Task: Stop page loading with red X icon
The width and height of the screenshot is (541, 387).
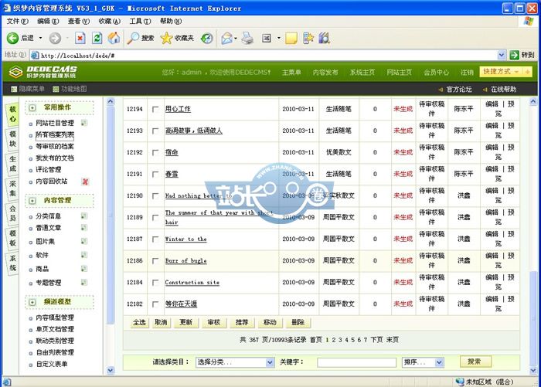Action: (x=80, y=38)
